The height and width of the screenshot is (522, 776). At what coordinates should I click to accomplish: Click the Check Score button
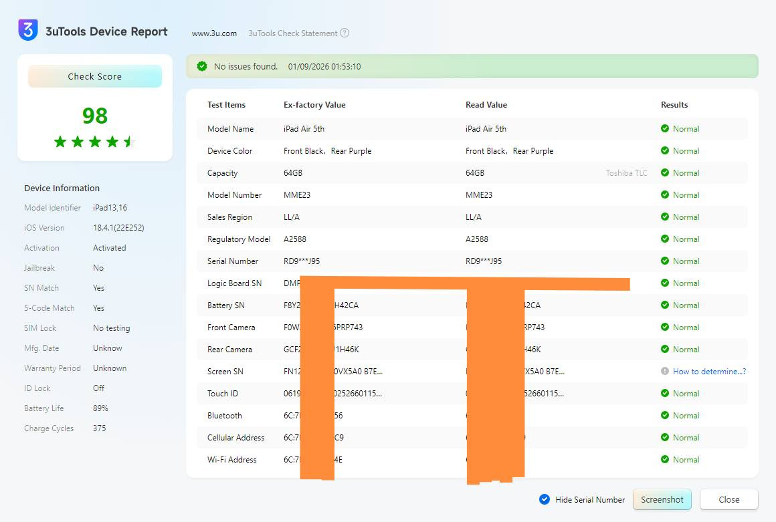pos(95,76)
